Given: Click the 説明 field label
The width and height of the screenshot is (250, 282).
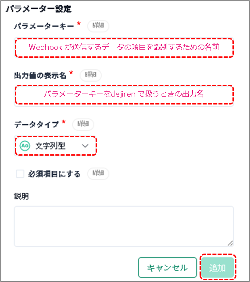Looking at the screenshot, I should pos(21,196).
